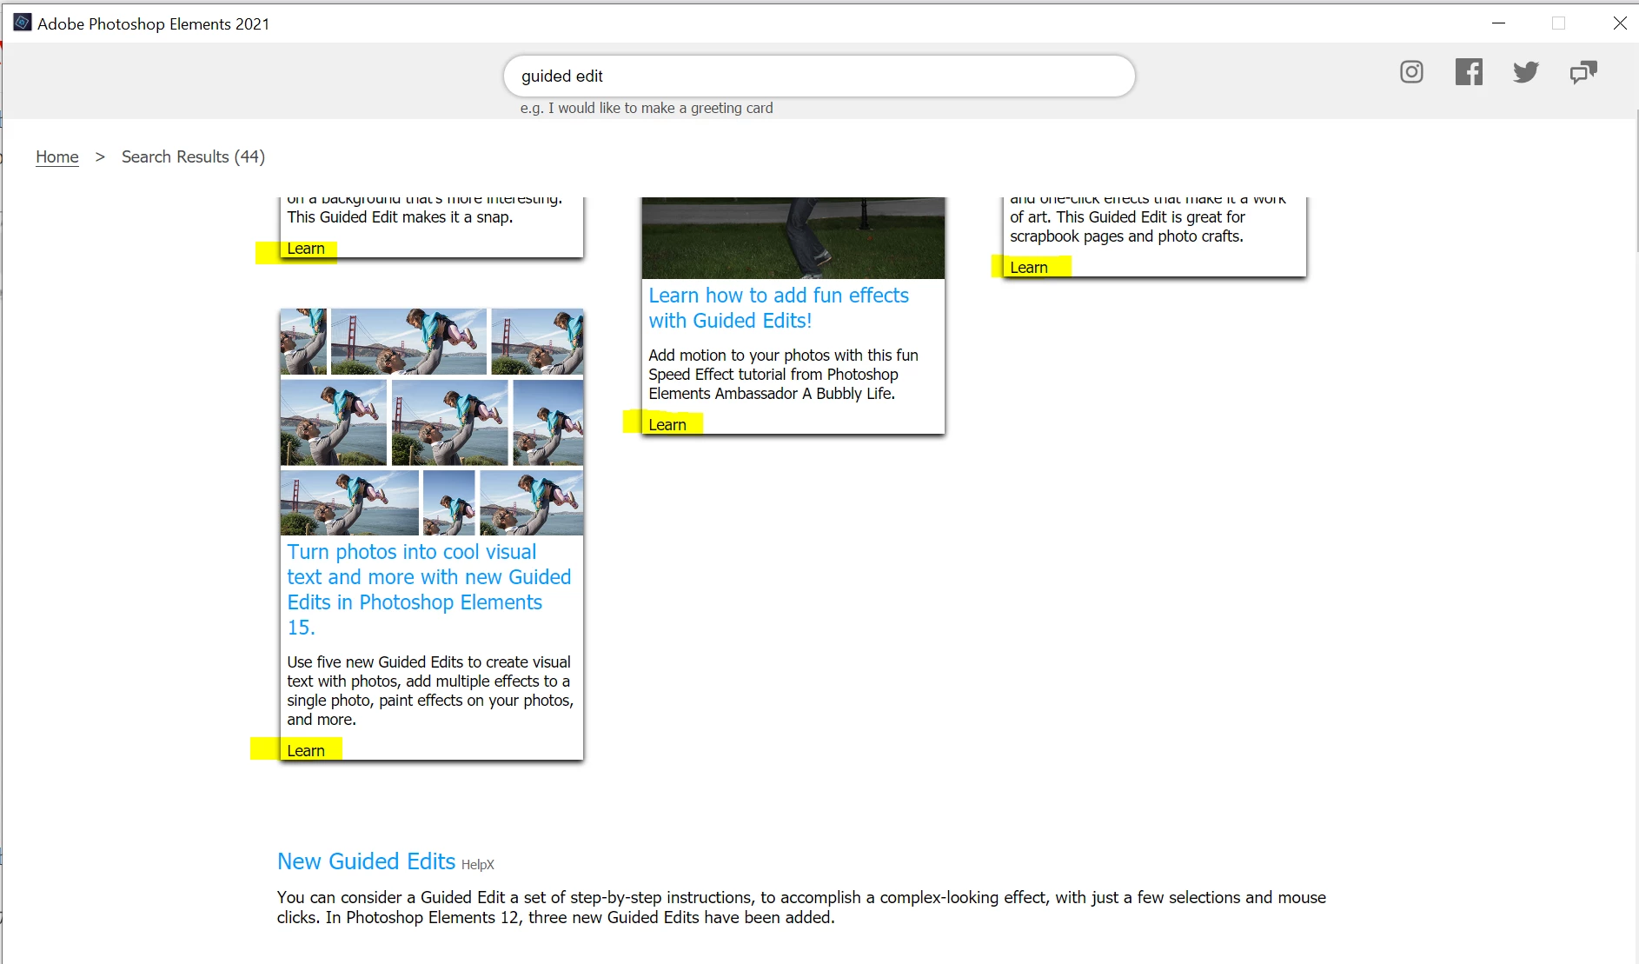This screenshot has height=964, width=1639.
Task: Go back via the Home breadcrumb link
Action: 57,157
